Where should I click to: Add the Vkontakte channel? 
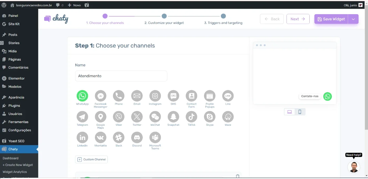(100, 137)
